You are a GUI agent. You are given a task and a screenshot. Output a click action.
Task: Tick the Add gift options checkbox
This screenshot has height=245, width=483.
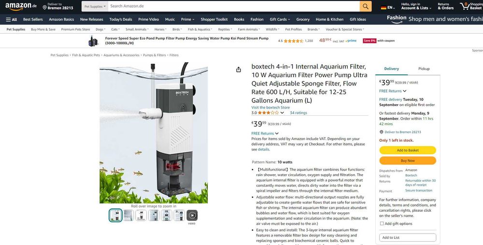(382, 223)
